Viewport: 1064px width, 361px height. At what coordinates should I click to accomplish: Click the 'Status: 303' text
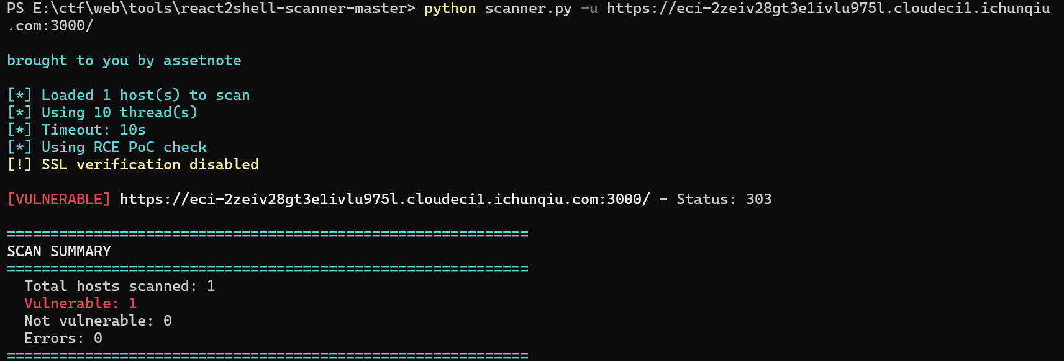pyautogui.click(x=724, y=199)
